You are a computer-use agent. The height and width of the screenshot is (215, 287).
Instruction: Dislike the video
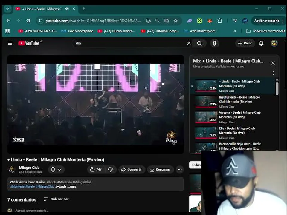pos(110,170)
